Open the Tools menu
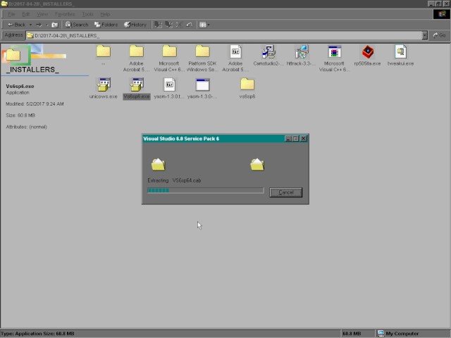Image resolution: width=451 pixels, height=338 pixels. click(87, 14)
